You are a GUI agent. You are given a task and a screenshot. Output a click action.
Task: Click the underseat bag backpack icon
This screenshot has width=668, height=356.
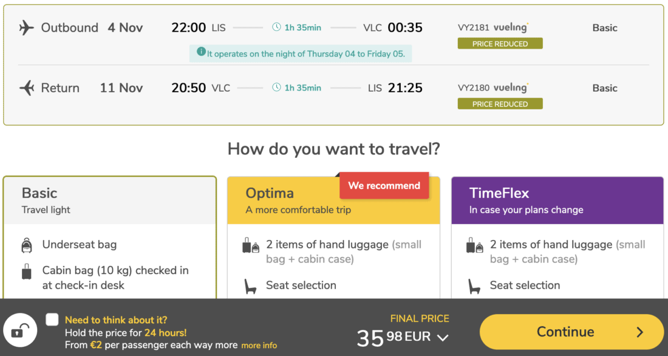[x=27, y=245]
